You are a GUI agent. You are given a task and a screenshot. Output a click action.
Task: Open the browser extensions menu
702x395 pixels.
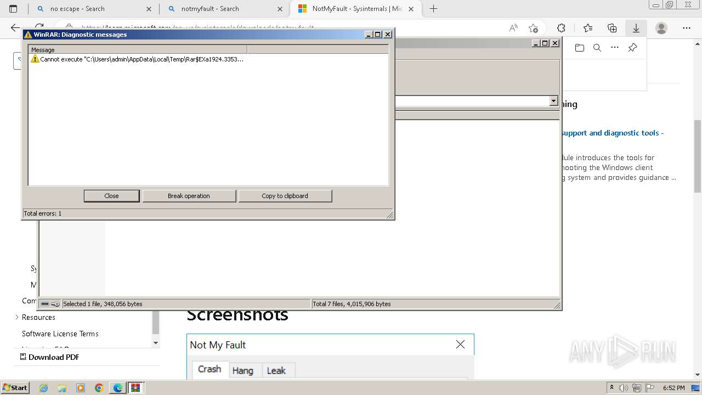point(561,28)
